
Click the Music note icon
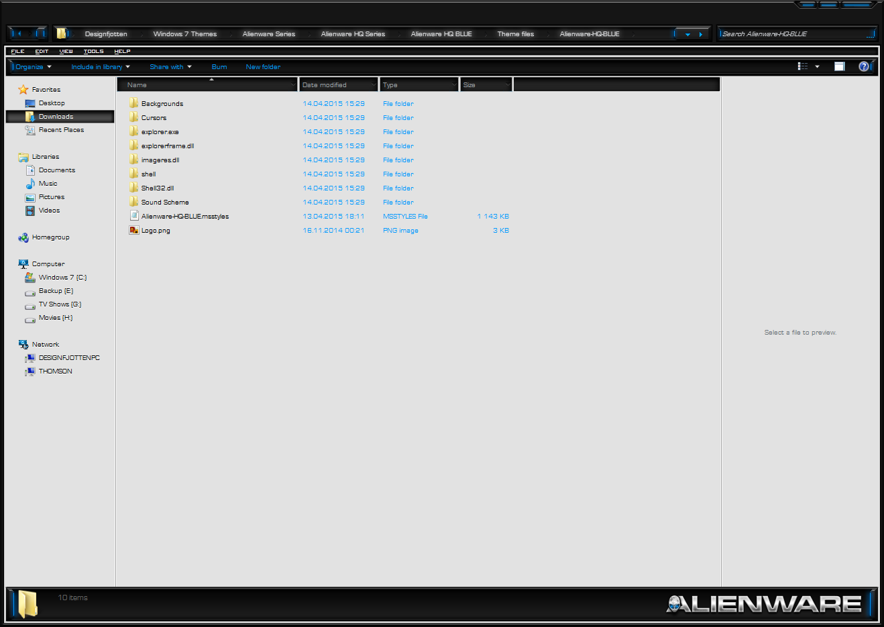(x=30, y=184)
